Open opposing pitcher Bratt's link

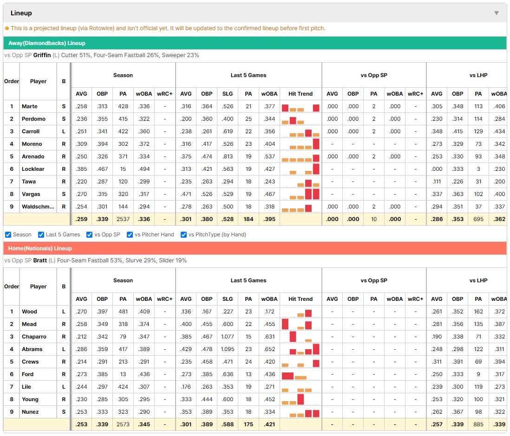pyautogui.click(x=40, y=260)
